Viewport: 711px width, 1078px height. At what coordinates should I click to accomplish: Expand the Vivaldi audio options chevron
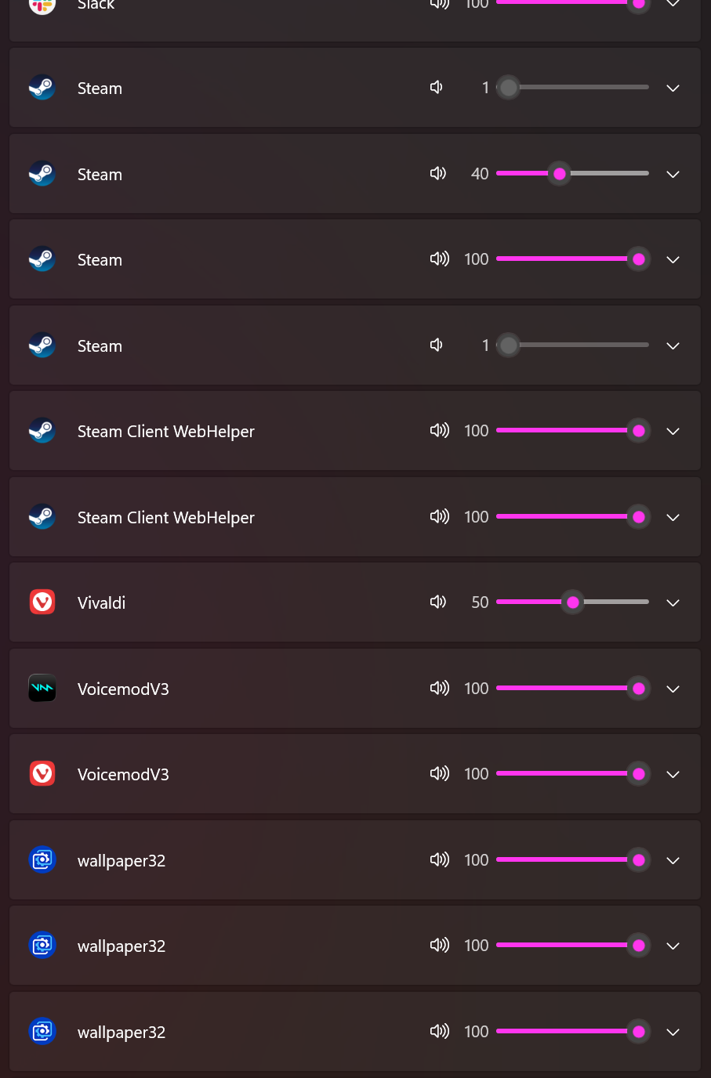(673, 602)
